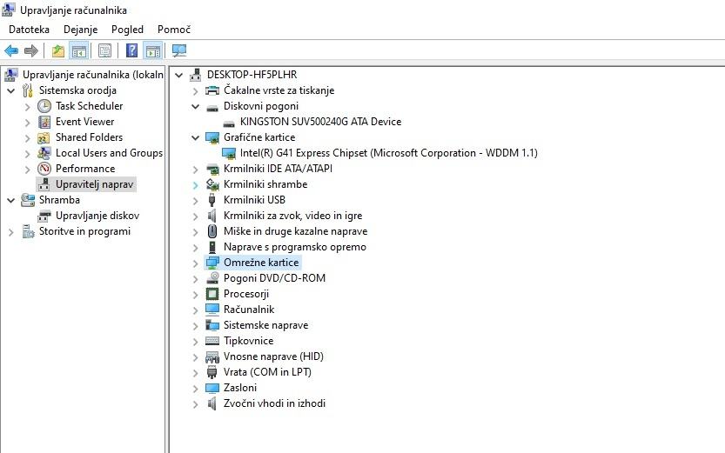Expand the Shared Folders node

27,138
